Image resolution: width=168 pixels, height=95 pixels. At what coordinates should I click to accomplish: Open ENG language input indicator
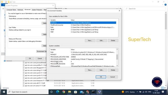[x=150, y=92]
